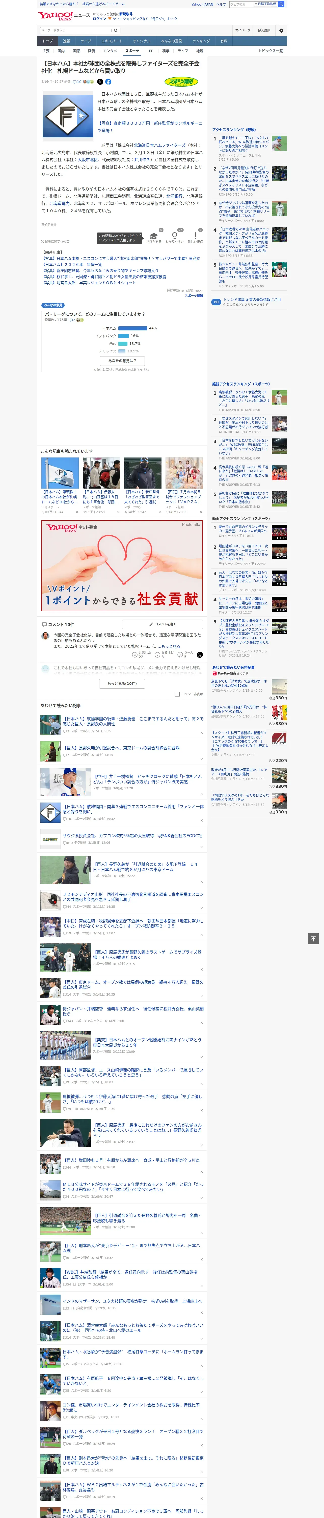Screen dimensions: 324x1518
Task: Open the 新庄監督 recommended article thumbnail
Action: coord(143,473)
